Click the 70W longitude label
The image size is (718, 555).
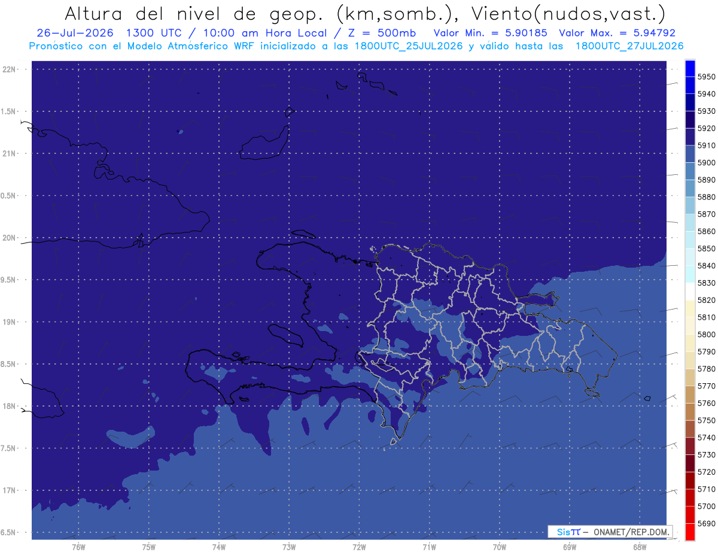[x=499, y=547]
